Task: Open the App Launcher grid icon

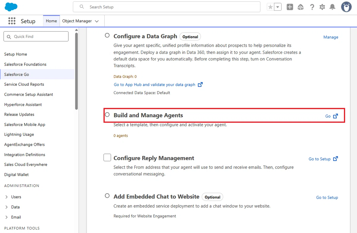Action: [12, 21]
